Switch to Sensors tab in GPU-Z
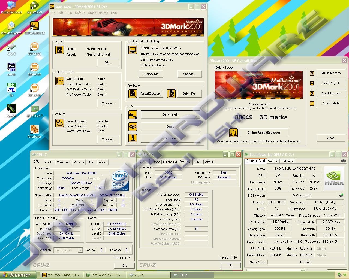The width and height of the screenshot is (349, 279). 273,161
